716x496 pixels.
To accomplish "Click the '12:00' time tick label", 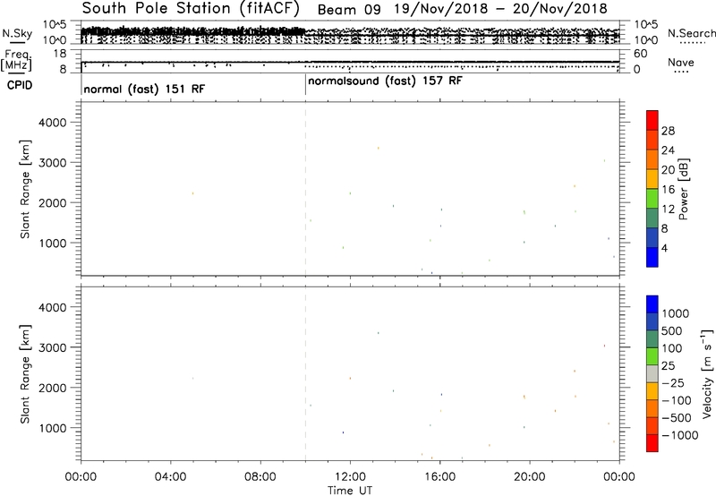I will (x=350, y=477).
